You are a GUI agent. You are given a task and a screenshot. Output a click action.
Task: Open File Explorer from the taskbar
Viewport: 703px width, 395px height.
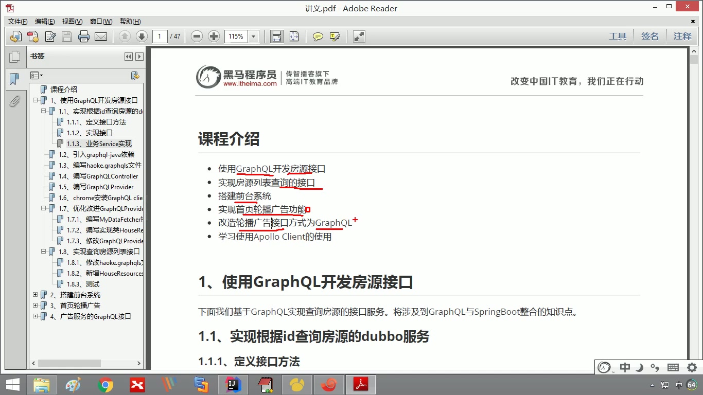pyautogui.click(x=41, y=385)
